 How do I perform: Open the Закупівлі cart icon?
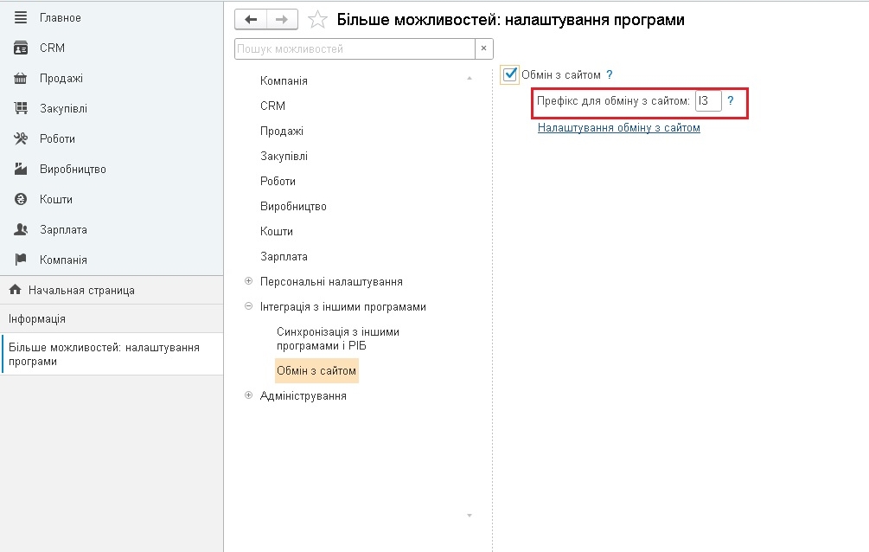click(x=21, y=108)
